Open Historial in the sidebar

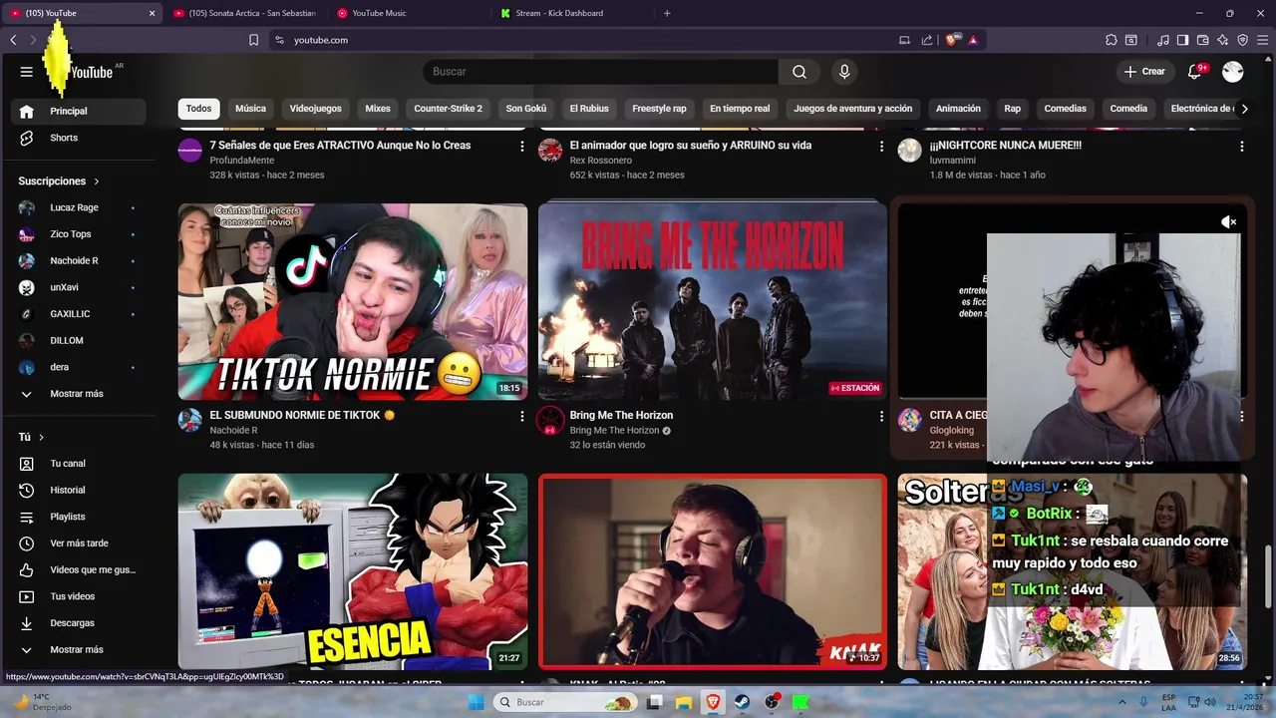[78, 490]
